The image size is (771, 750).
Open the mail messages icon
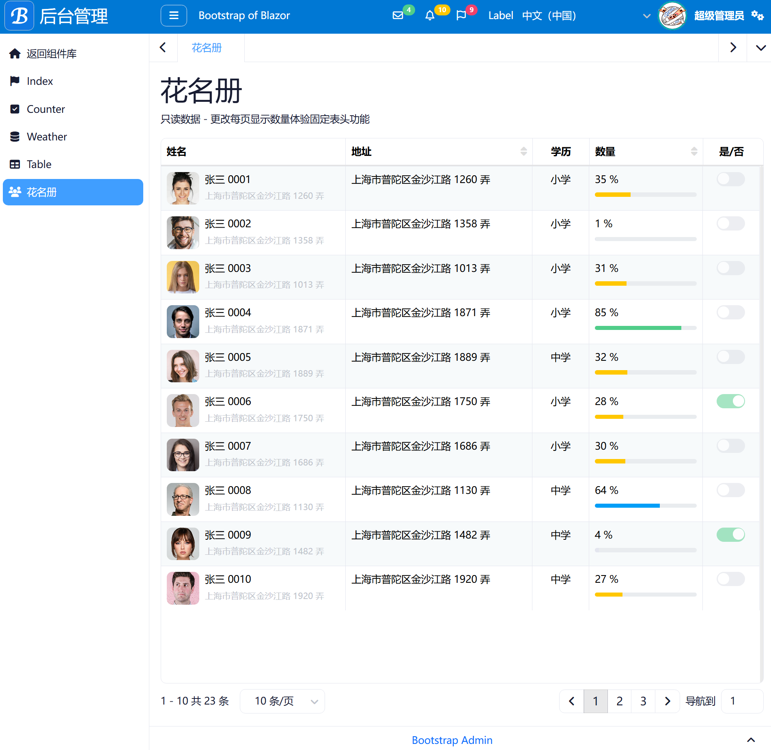pos(398,15)
